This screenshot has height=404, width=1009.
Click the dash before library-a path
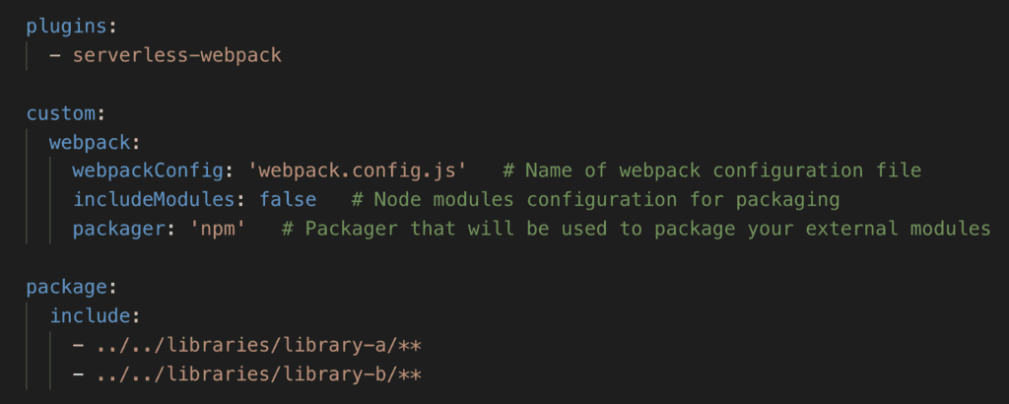tap(79, 346)
